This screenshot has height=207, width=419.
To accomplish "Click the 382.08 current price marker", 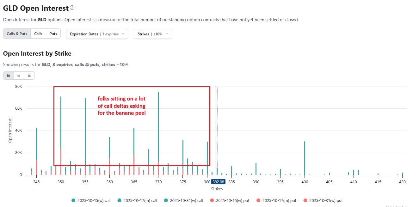I will click(x=218, y=182).
